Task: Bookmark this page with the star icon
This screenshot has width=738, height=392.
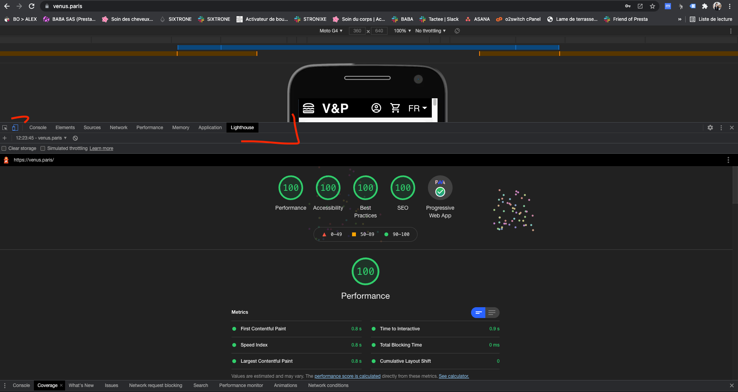Action: 652,6
